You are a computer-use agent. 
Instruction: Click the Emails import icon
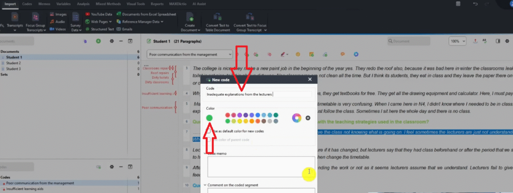tap(118, 29)
